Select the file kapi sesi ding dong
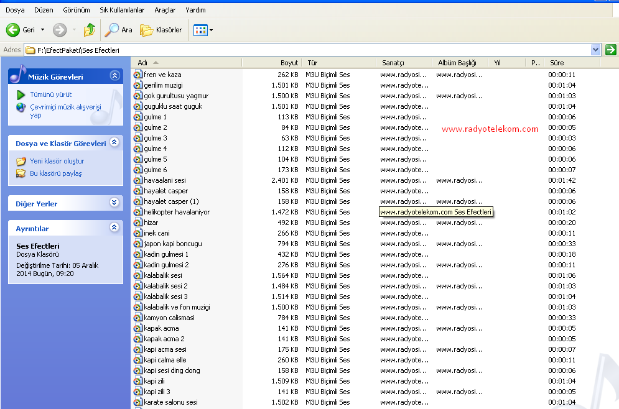Screen dimensions: 619x409 point(172,370)
